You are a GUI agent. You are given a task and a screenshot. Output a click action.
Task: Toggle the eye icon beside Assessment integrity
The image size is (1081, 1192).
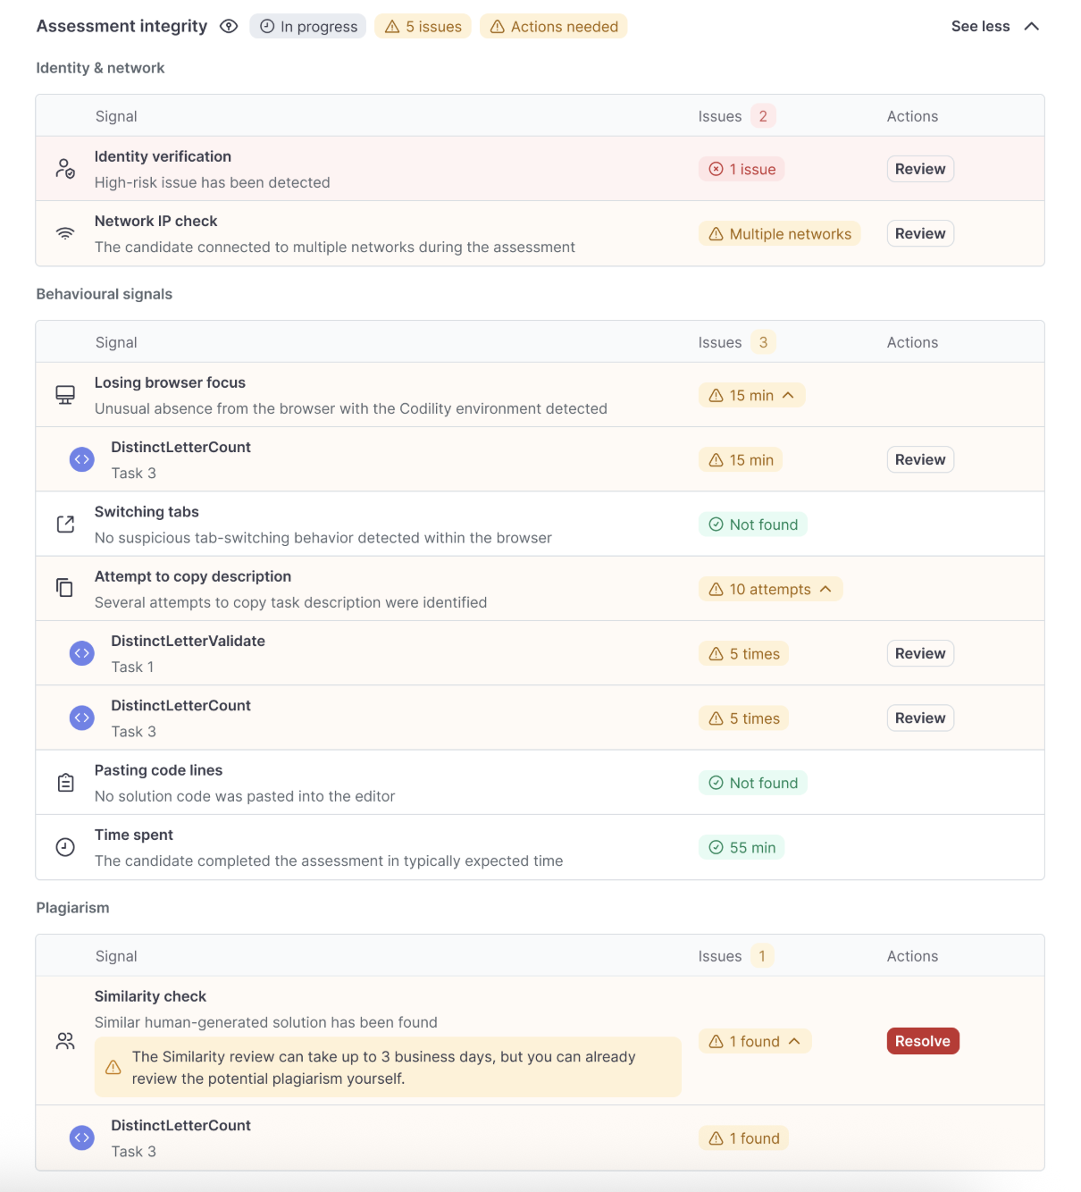[229, 27]
